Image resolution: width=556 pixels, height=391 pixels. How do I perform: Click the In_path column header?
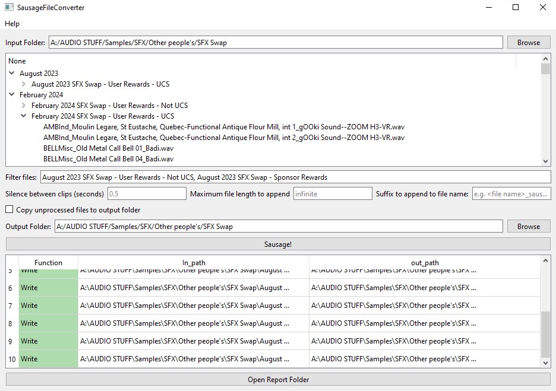pyautogui.click(x=194, y=262)
